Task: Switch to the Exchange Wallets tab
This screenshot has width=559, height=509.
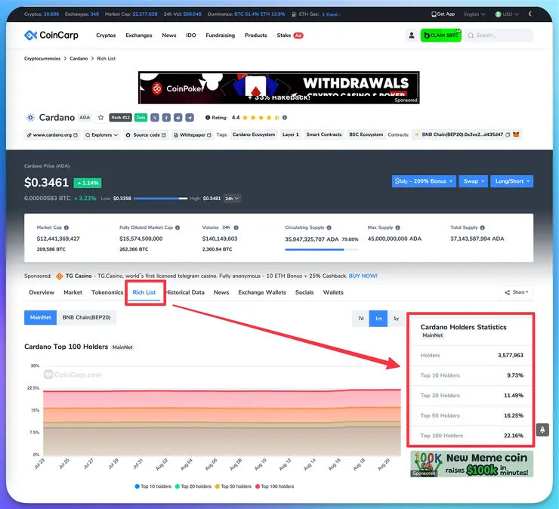Action: 262,292
